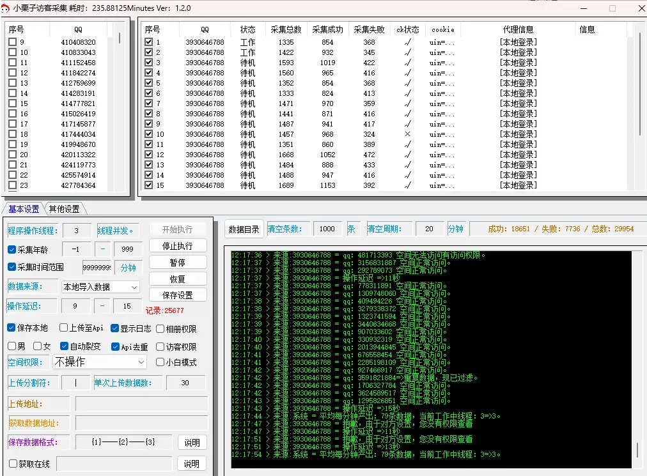This screenshot has width=647, height=476.
Task: Uncheck account row 15 in right table
Action: click(x=148, y=185)
